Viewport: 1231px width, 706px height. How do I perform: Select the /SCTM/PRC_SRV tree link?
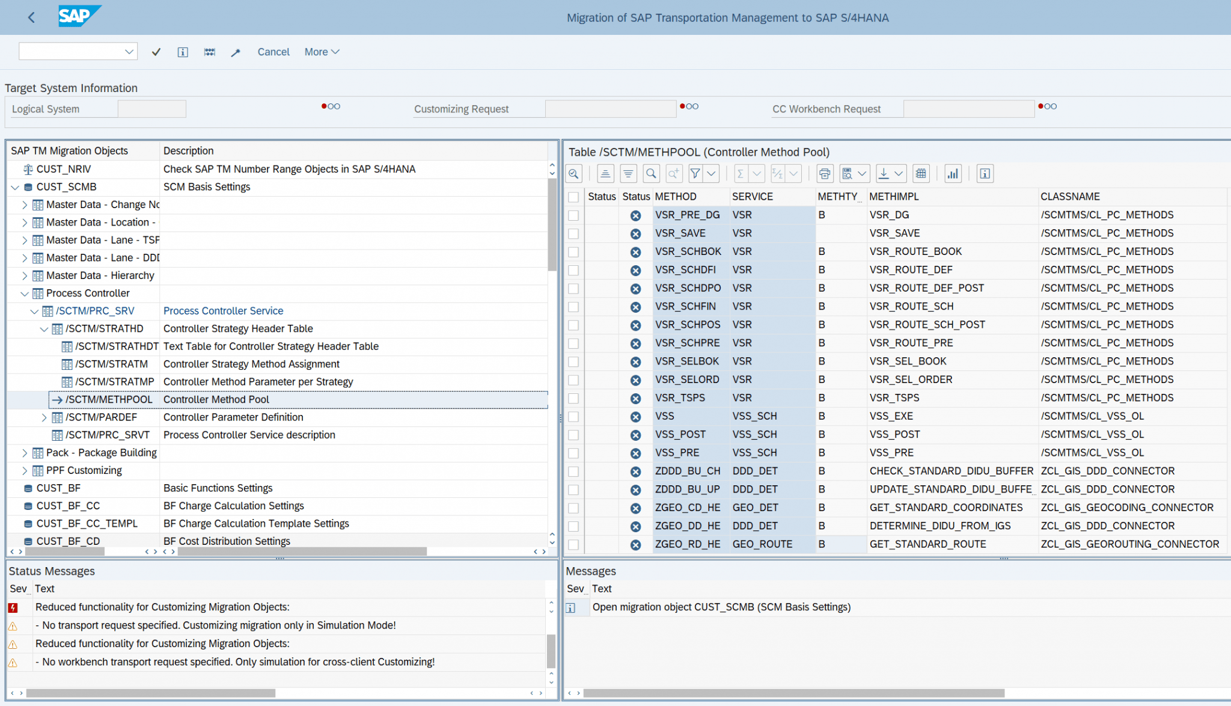[x=95, y=311]
